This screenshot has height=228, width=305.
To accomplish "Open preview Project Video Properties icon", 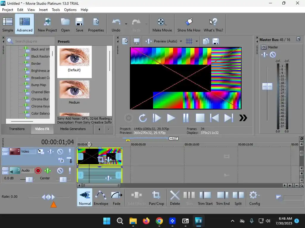I will point(125,41).
